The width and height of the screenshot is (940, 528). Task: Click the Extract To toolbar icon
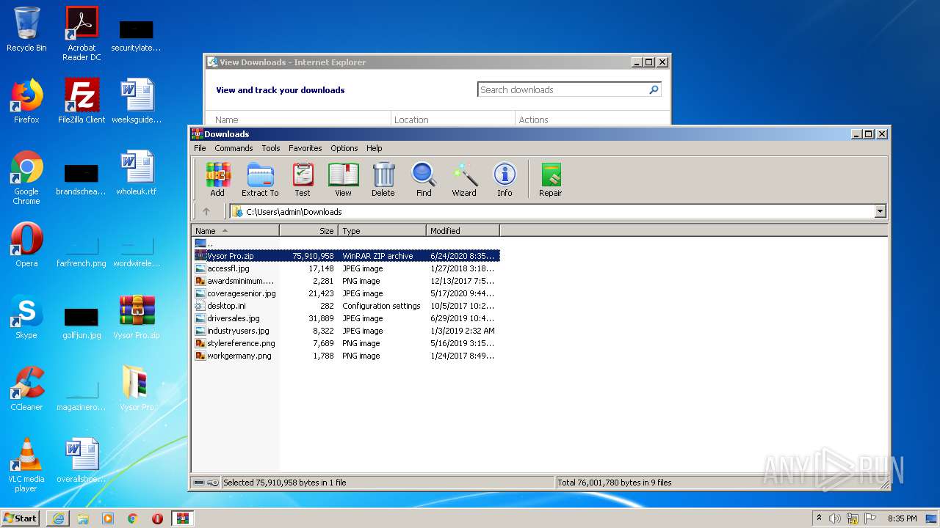coord(260,180)
